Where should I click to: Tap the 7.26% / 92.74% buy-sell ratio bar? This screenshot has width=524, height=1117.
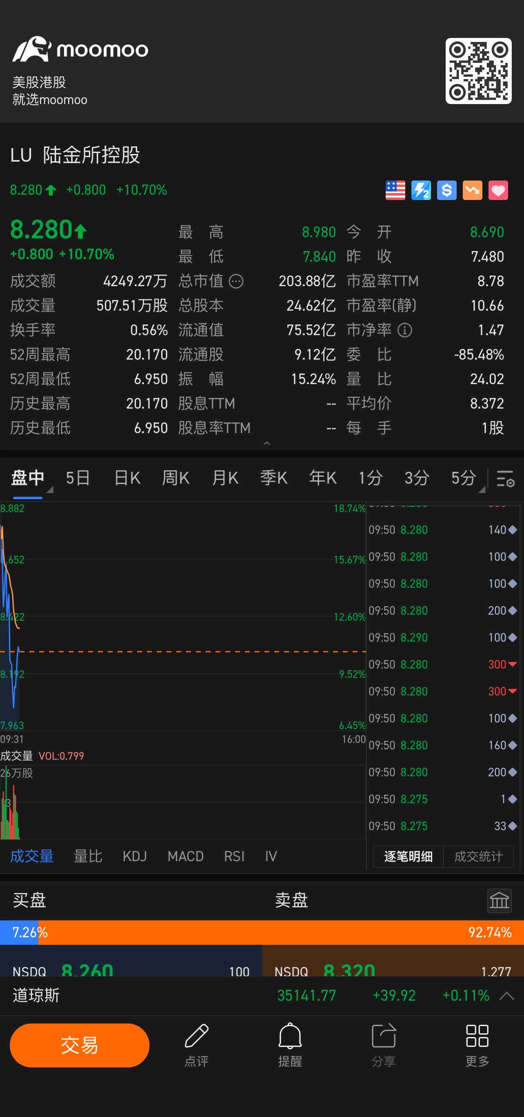[x=262, y=932]
